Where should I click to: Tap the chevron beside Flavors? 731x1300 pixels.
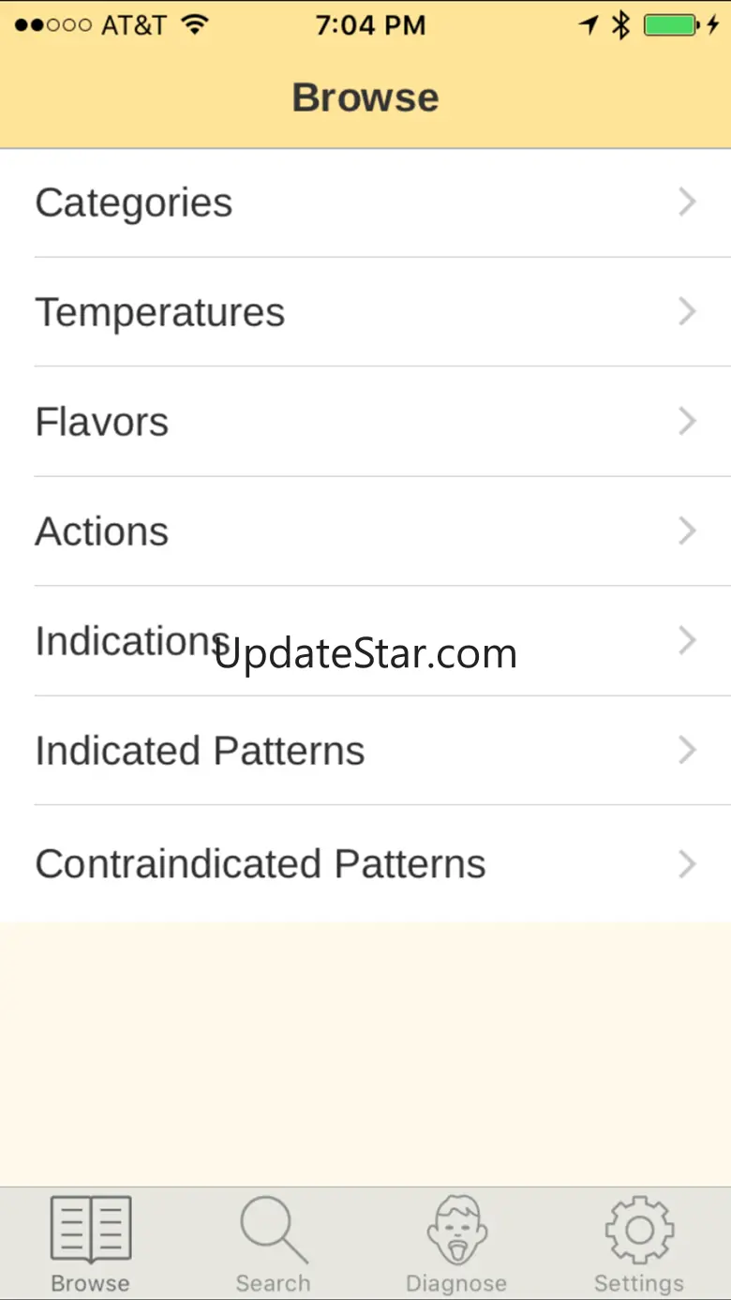click(x=688, y=422)
